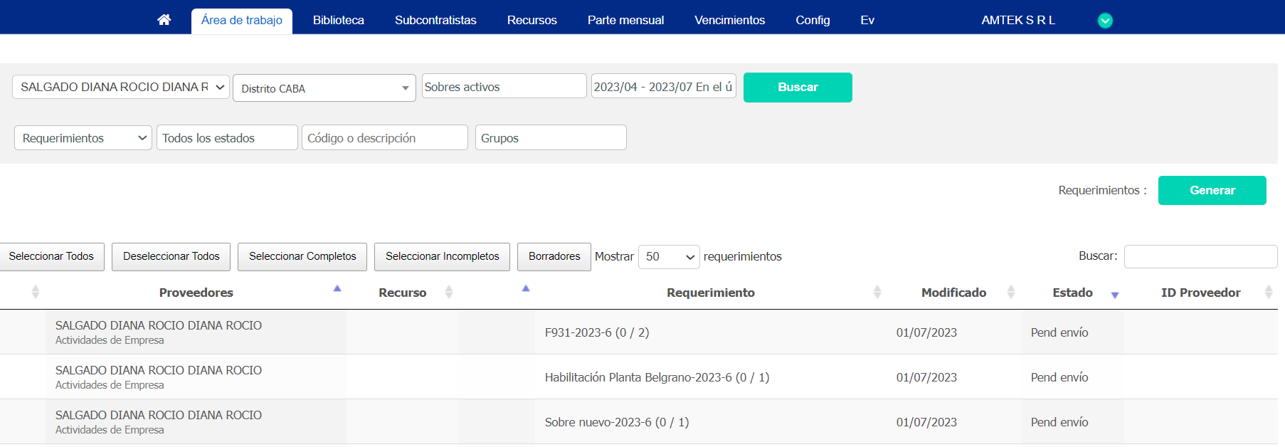
Task: Click the Código o descripción field
Action: tap(385, 138)
